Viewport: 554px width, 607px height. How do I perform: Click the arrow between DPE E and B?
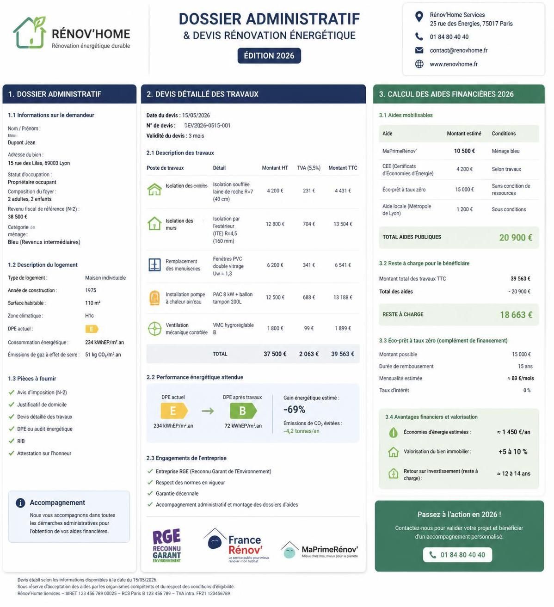(208, 411)
